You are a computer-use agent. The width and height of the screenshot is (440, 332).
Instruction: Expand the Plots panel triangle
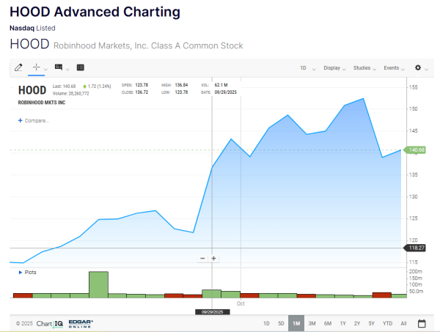pyautogui.click(x=20, y=272)
